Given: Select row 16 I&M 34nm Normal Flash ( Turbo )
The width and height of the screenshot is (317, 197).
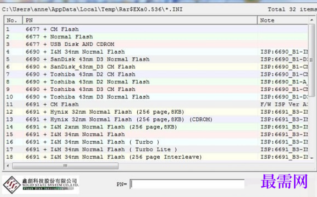Looking at the screenshot, I should click(156, 142).
